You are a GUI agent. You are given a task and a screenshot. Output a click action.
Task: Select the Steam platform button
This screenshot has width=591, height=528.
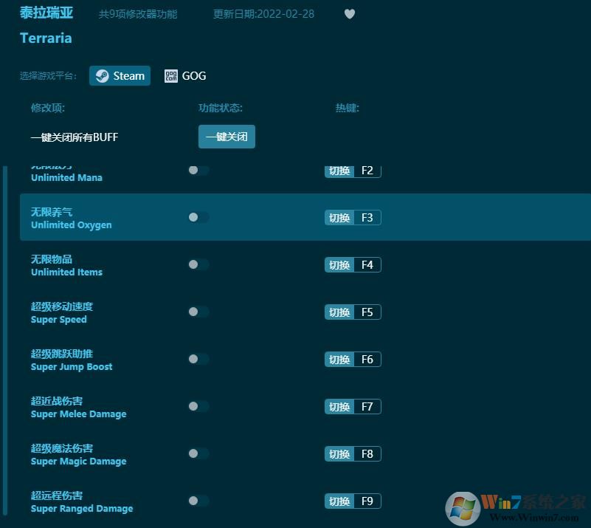click(120, 76)
